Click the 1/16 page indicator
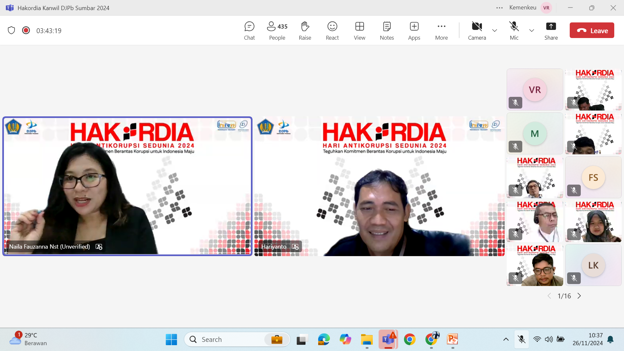This screenshot has height=351, width=624. (x=564, y=296)
